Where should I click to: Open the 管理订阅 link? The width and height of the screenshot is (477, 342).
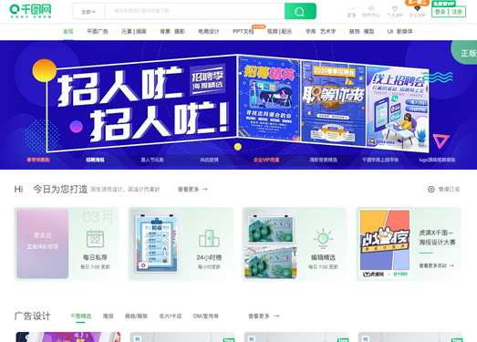coord(449,190)
